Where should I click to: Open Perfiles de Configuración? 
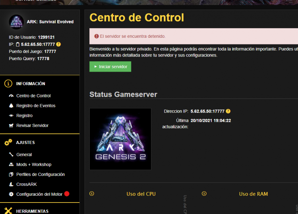(40, 175)
